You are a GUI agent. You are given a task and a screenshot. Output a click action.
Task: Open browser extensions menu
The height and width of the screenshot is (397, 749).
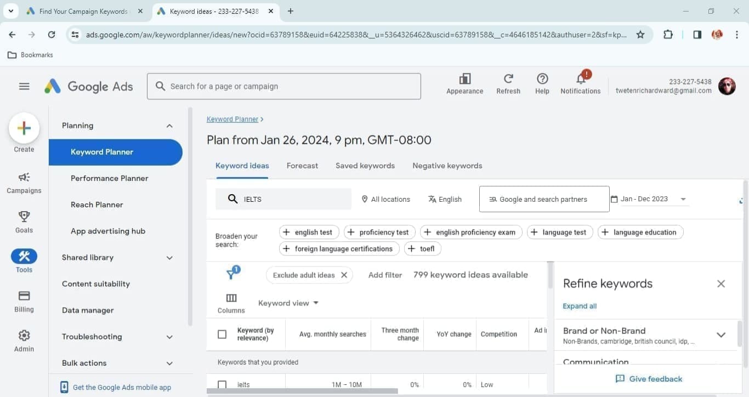(x=668, y=35)
